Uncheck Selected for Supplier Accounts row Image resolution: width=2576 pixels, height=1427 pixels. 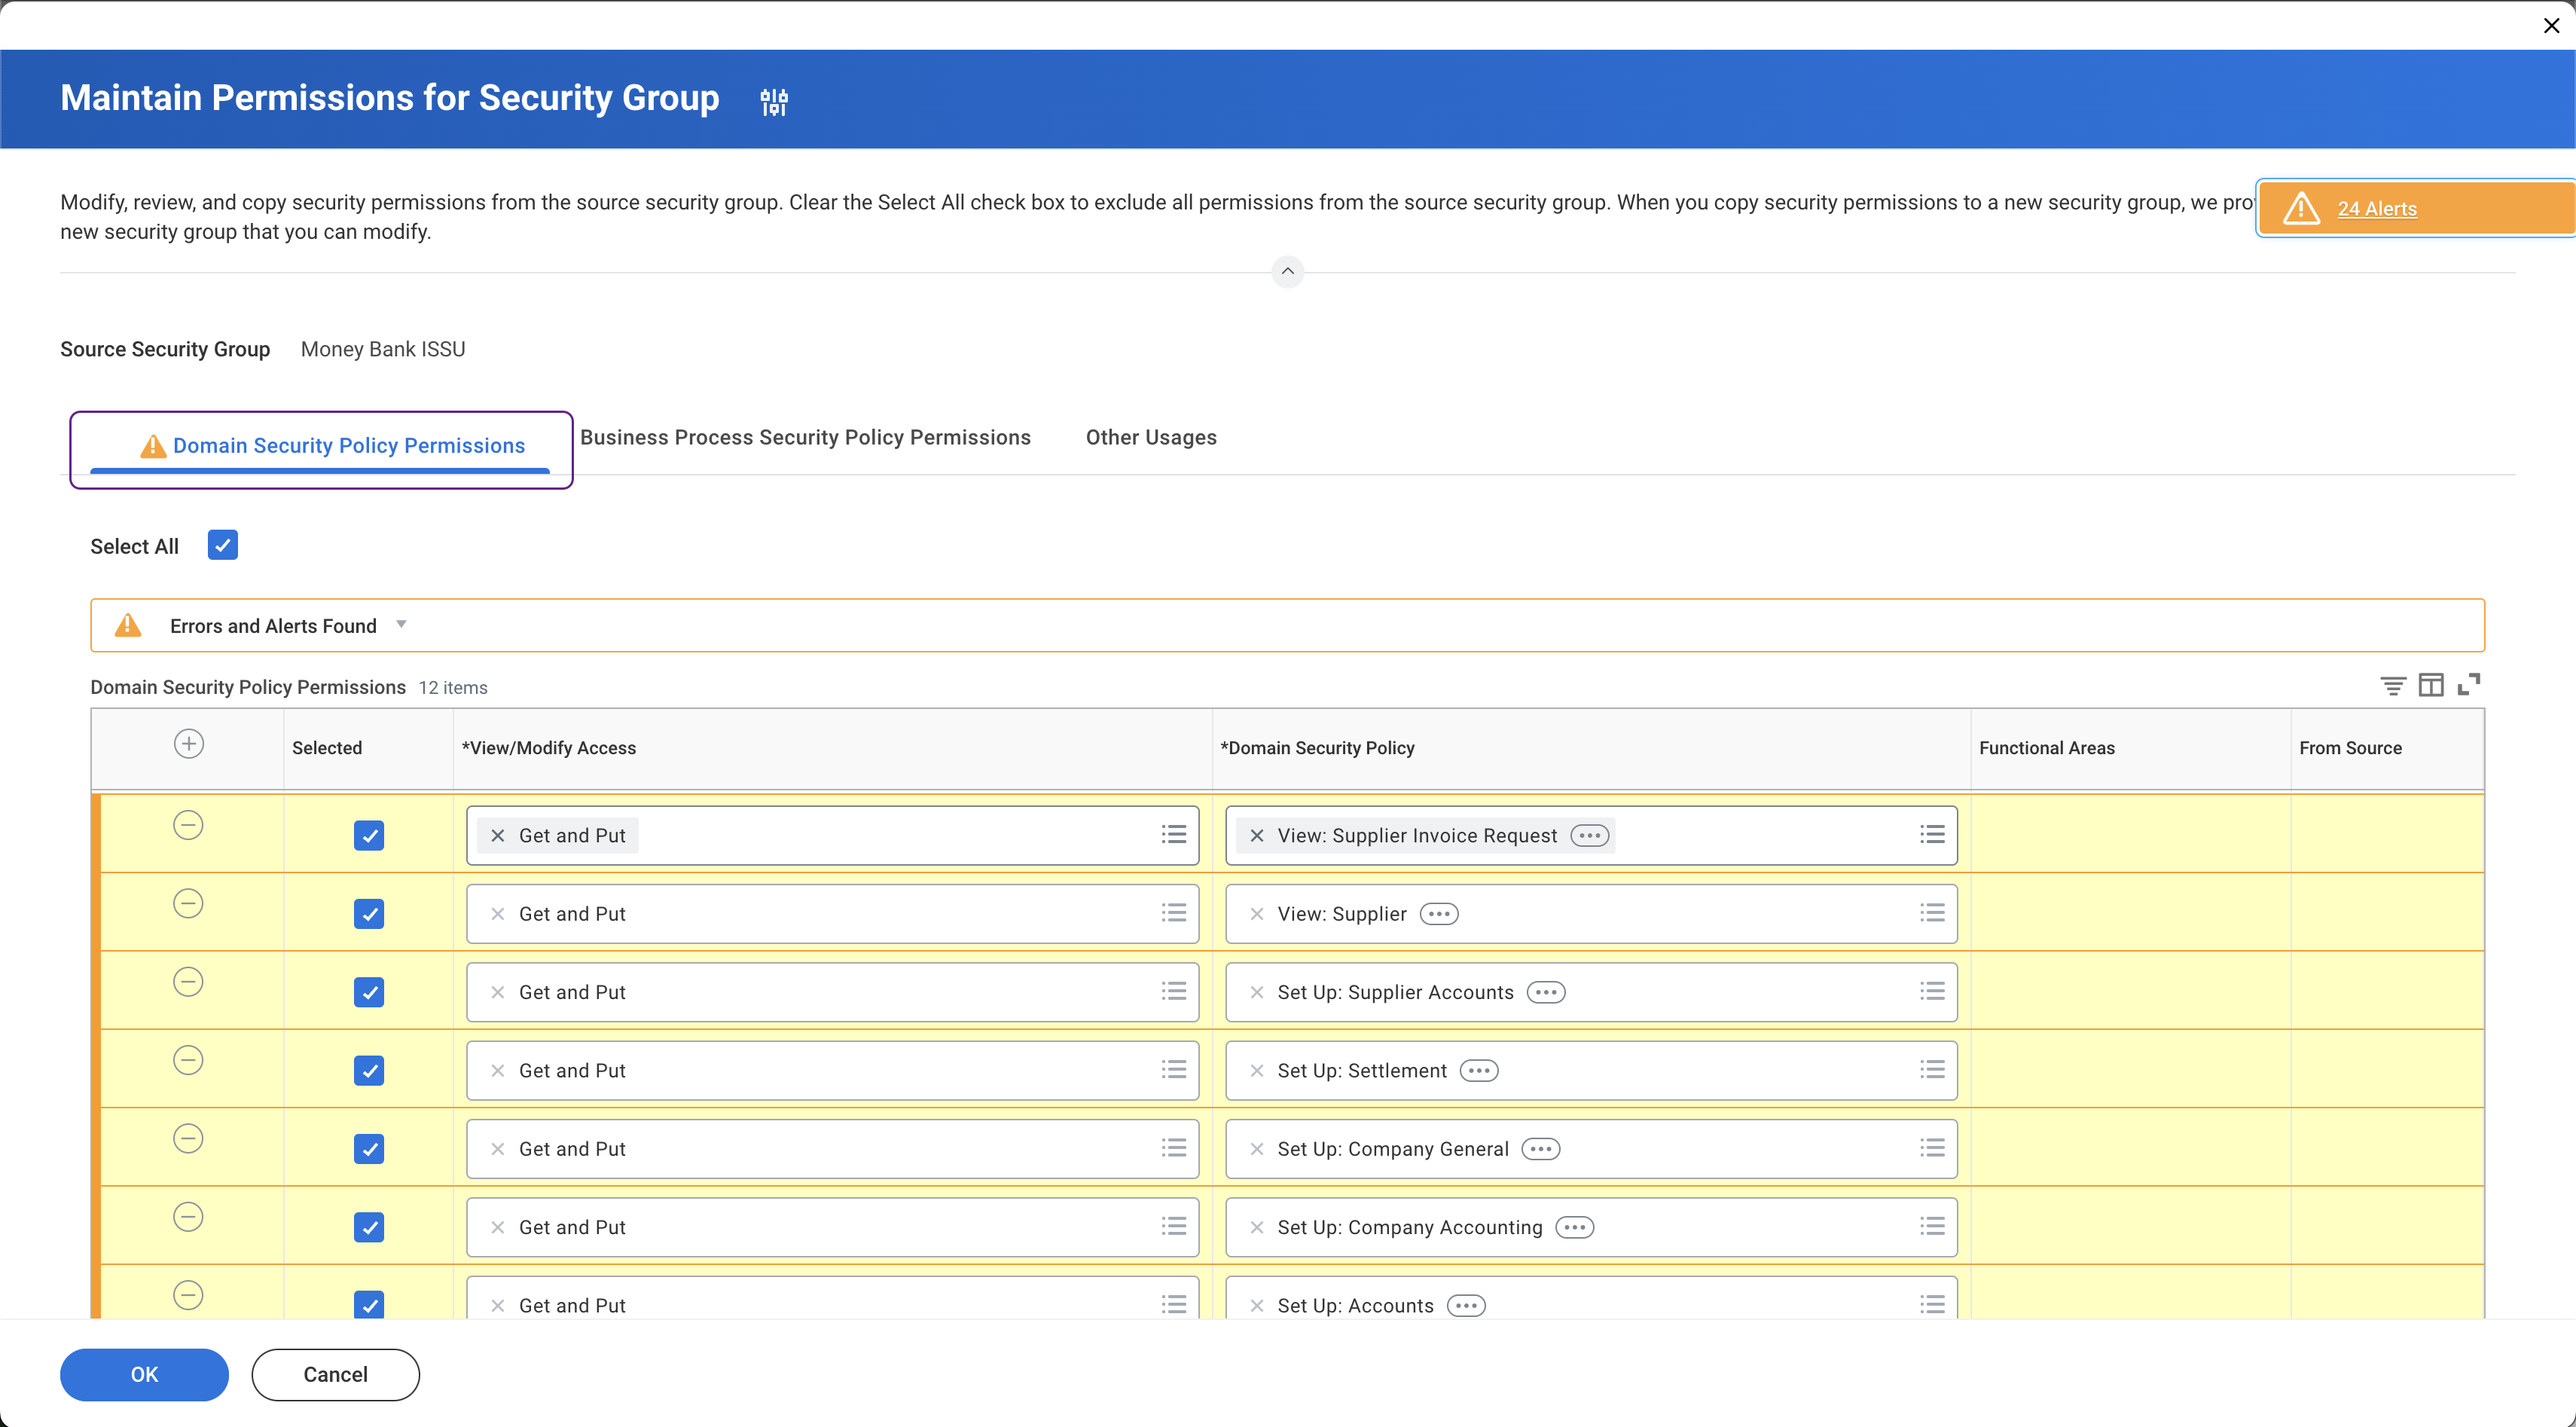pyautogui.click(x=369, y=992)
